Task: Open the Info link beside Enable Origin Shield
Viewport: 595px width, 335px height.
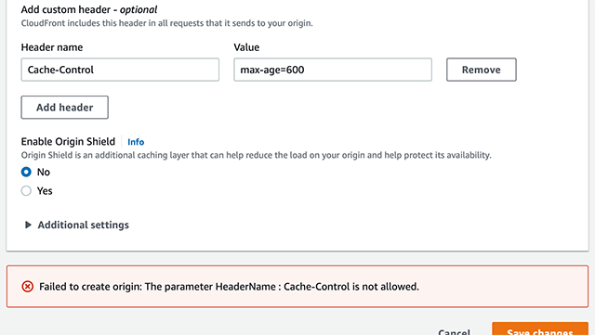Action: 136,142
